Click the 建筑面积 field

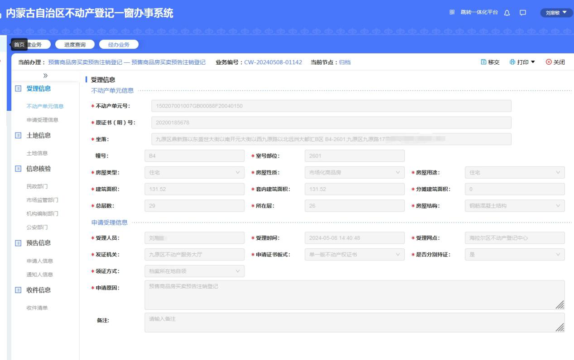pos(194,189)
